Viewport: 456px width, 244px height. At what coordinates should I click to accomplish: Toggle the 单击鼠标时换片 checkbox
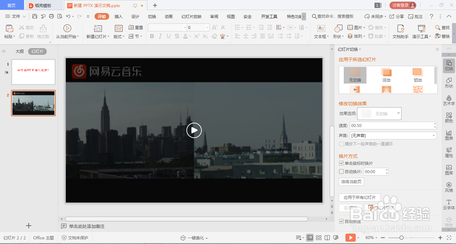coord(341,163)
